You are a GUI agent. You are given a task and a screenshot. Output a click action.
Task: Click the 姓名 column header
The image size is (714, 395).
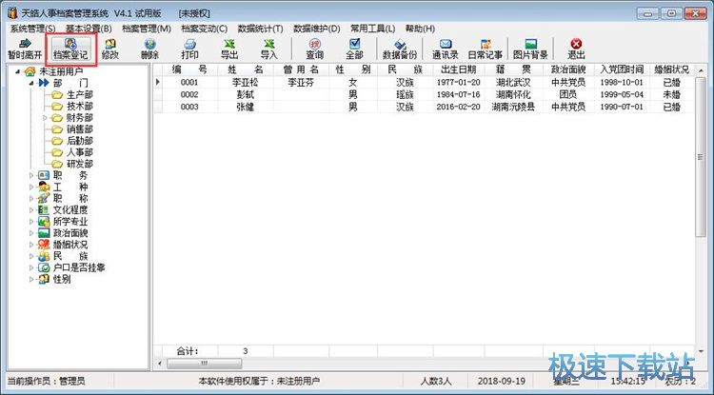246,69
